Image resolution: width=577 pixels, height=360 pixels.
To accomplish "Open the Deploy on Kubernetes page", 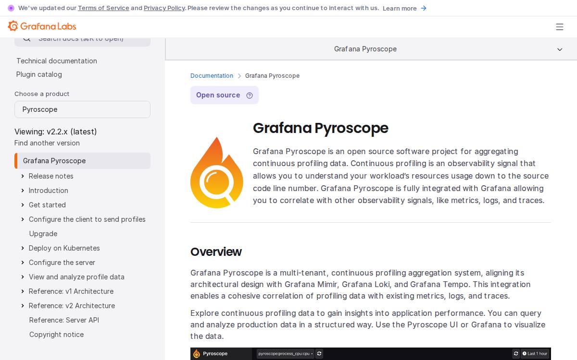I will (64, 248).
